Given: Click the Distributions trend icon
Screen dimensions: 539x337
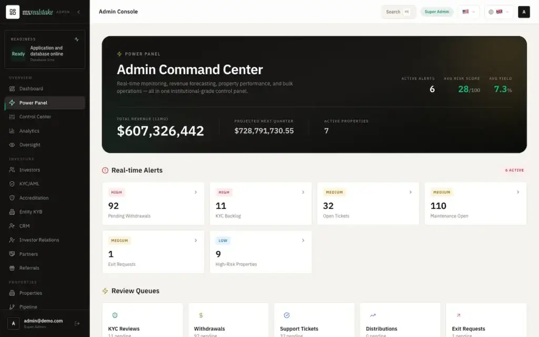Looking at the screenshot, I should click(373, 315).
